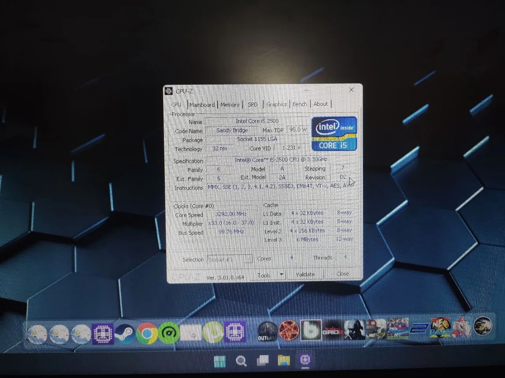Open the round dark icon at dock's end
This screenshot has width=505, height=378.
point(483,326)
